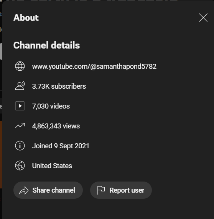The height and width of the screenshot is (219, 214).
Task: Click the 'Channel details' heading
Action: point(46,45)
